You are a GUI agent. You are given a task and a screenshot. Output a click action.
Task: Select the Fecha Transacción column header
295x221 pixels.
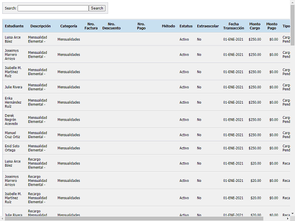pyautogui.click(x=233, y=26)
